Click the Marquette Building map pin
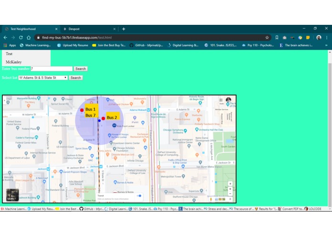This screenshot has height=236, width=332. coord(39,98)
